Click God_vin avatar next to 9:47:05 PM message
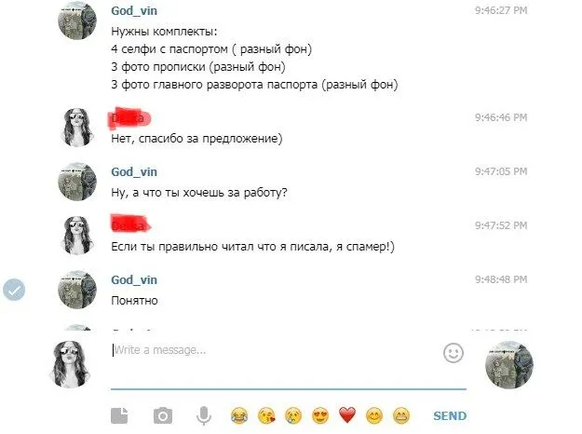The height and width of the screenshot is (434, 582). (77, 182)
